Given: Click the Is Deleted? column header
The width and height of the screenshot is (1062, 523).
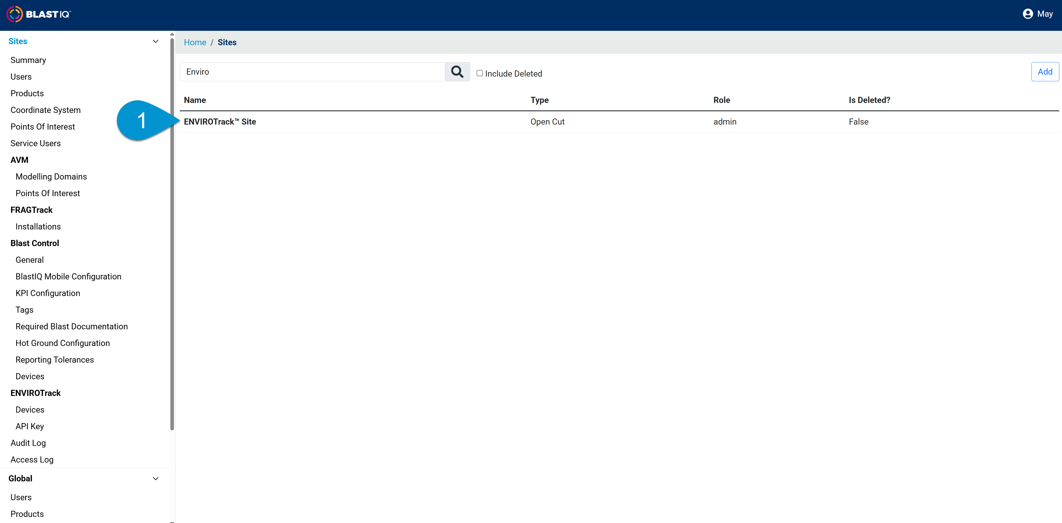Looking at the screenshot, I should click(869, 100).
